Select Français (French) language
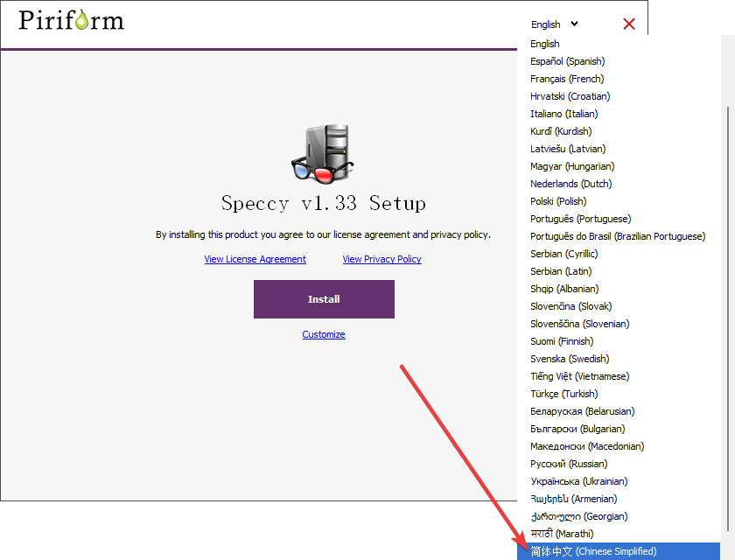Viewport: 735px width, 560px height. tap(619, 79)
